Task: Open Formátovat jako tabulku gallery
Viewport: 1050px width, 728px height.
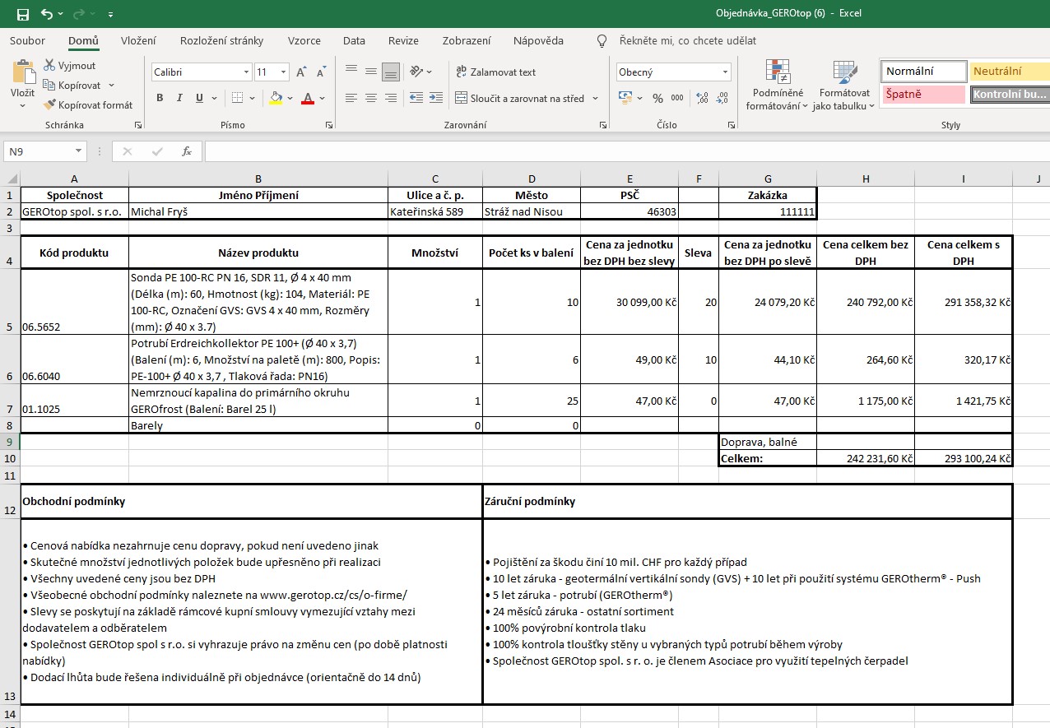Action: pos(844,85)
